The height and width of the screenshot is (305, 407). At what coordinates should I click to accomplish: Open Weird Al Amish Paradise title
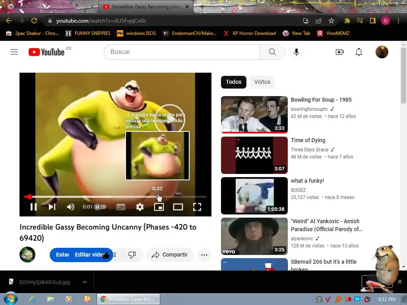point(327,225)
